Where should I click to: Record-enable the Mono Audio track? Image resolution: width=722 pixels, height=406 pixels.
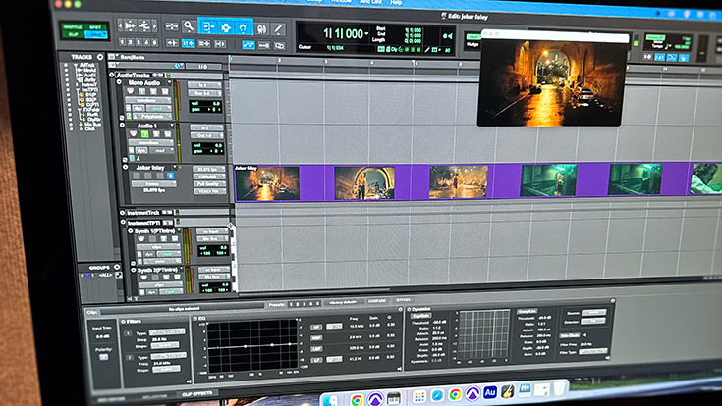pos(131,91)
